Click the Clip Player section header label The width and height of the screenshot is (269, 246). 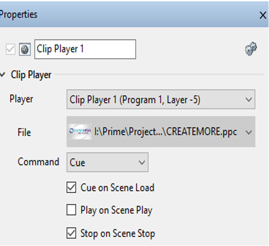(31, 75)
